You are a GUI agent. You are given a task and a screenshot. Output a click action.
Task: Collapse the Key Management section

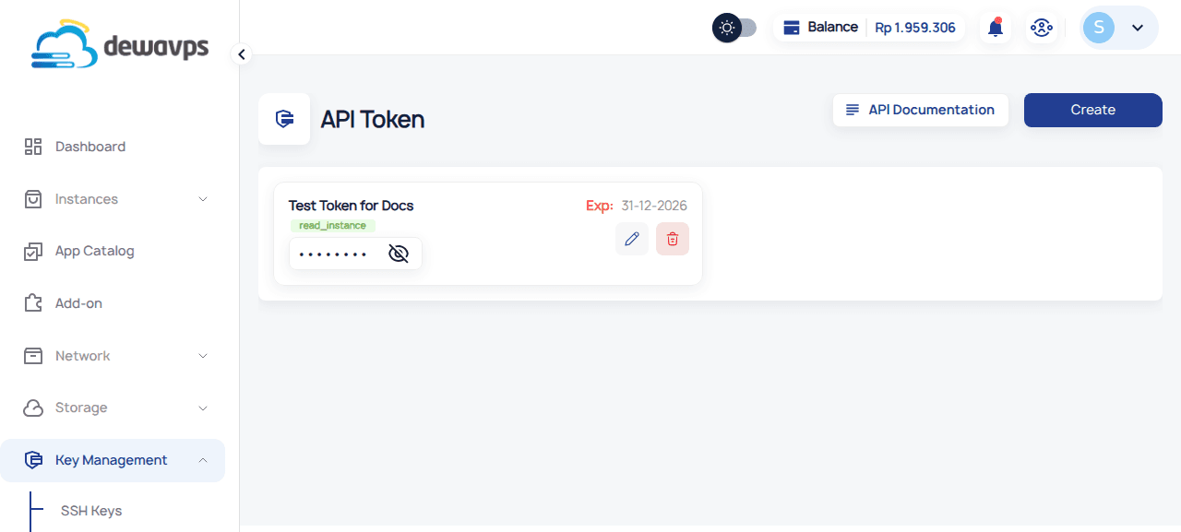click(x=203, y=459)
